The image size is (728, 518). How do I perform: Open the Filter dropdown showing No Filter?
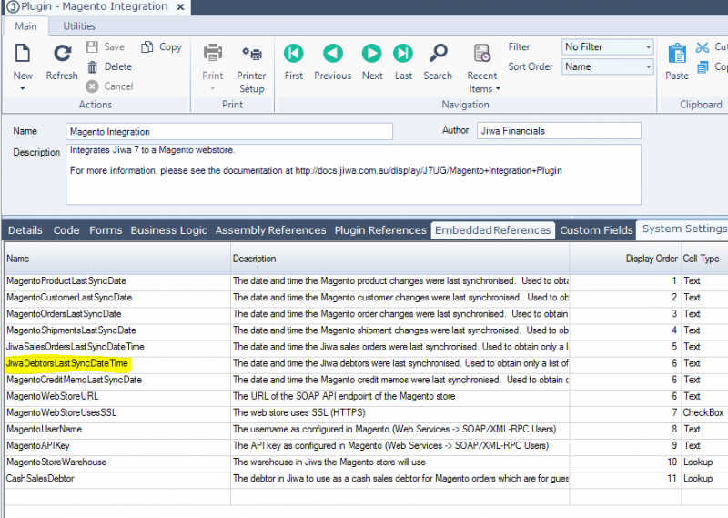point(607,47)
